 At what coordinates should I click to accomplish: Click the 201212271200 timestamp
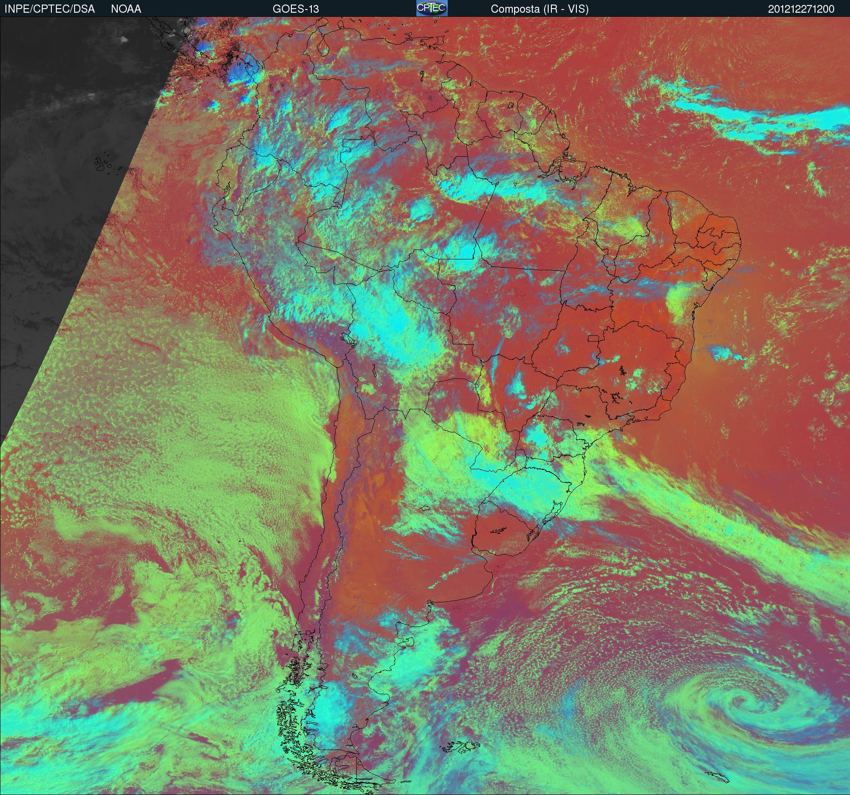pos(801,9)
